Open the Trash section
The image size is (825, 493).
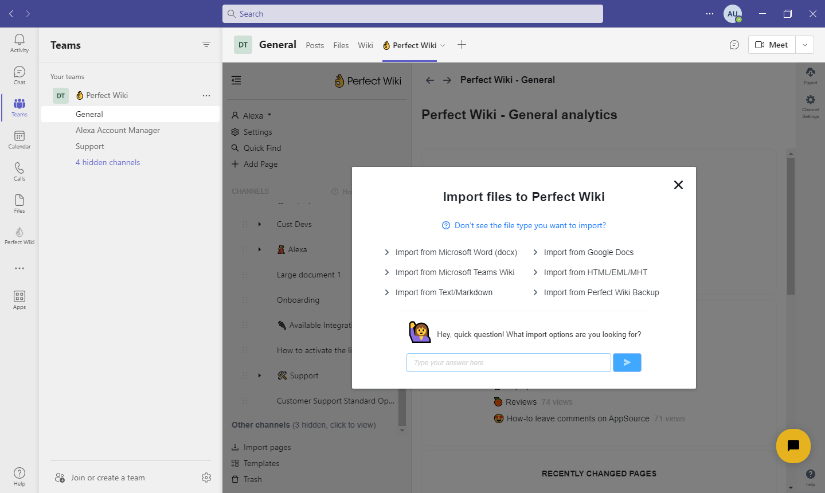coord(251,479)
